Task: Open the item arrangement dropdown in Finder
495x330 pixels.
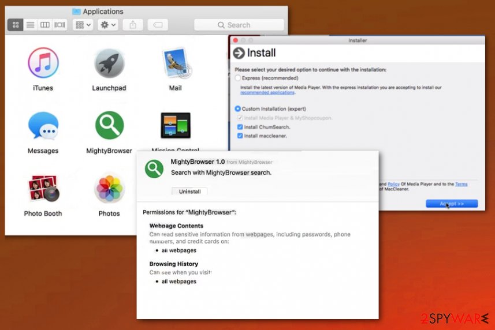Action: [x=83, y=25]
